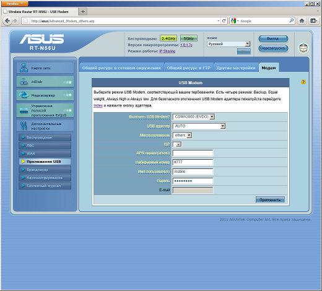
Task: Open Медиасервер from the sidebar
Action: click(45, 95)
